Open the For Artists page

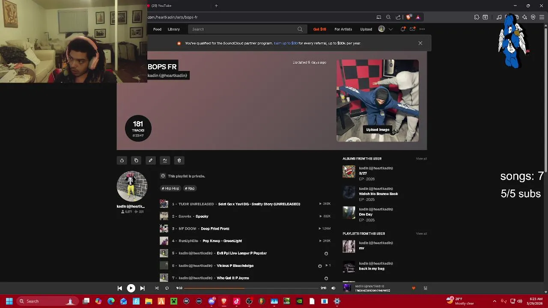(343, 29)
